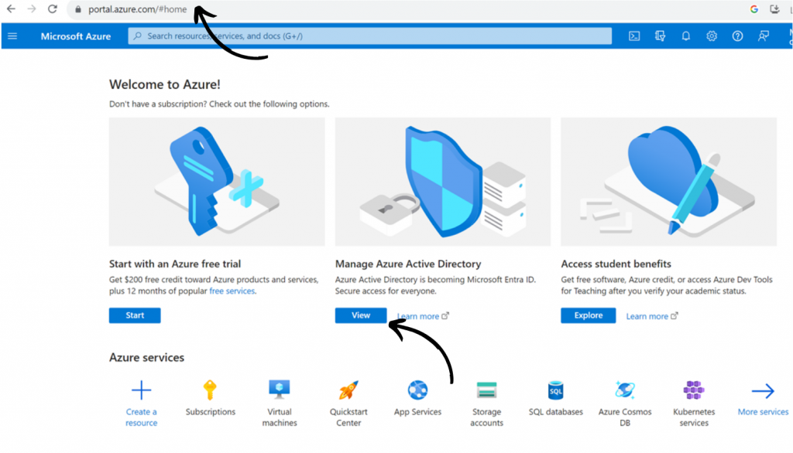Click the Active Directory shield illustration
The width and height of the screenshot is (793, 453).
point(442,182)
